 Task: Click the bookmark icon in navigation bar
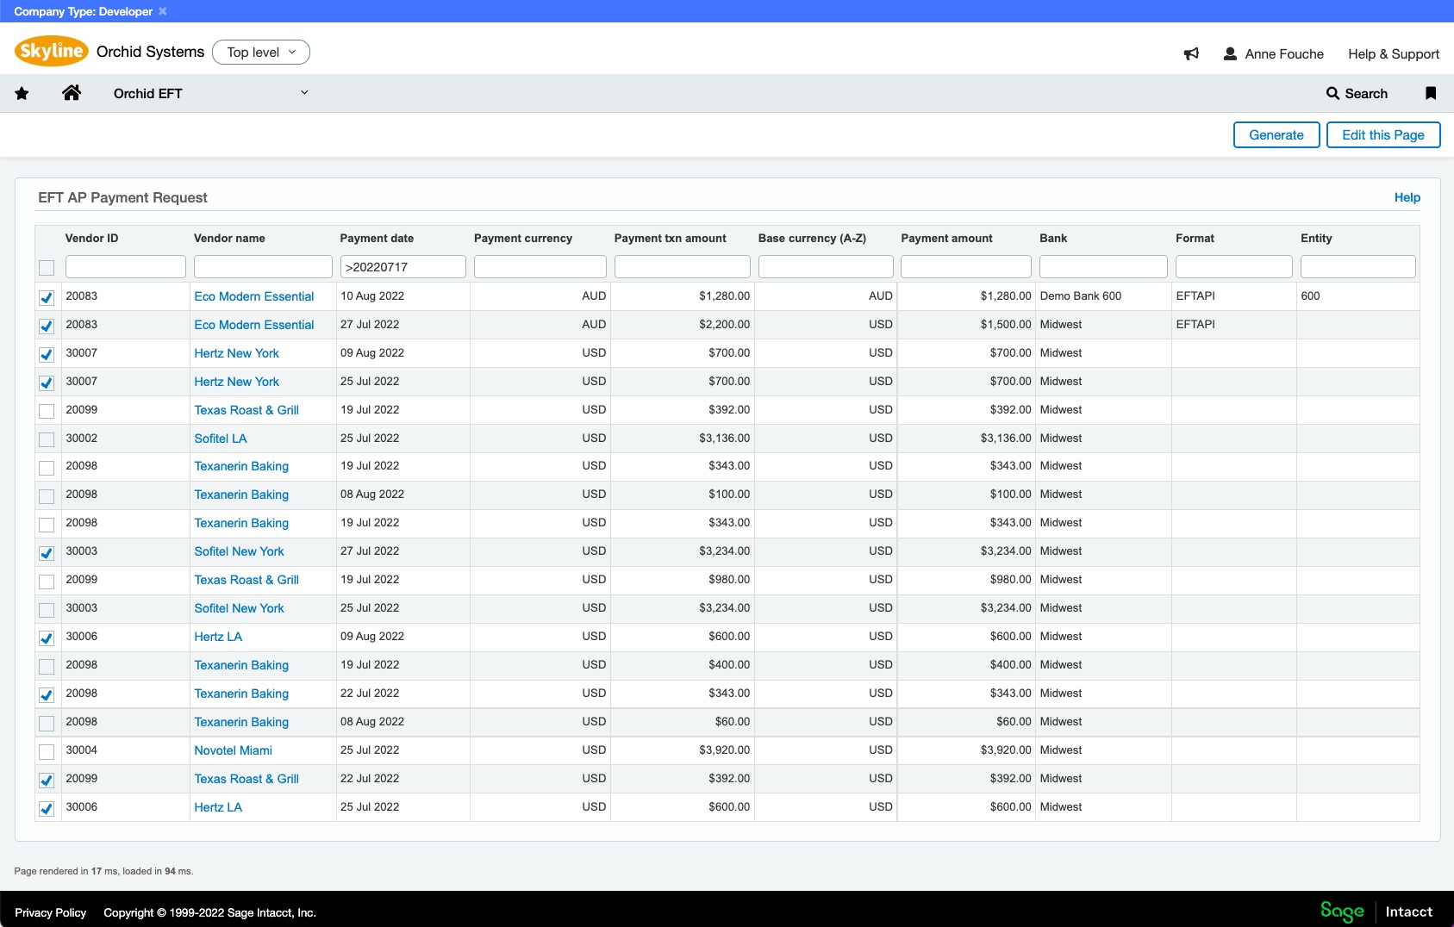point(1431,93)
